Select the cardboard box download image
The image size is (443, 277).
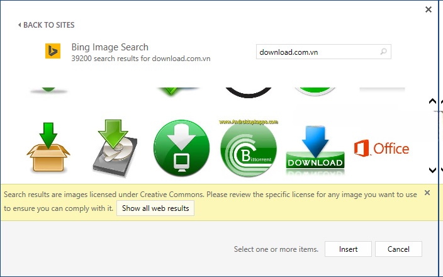click(x=48, y=147)
